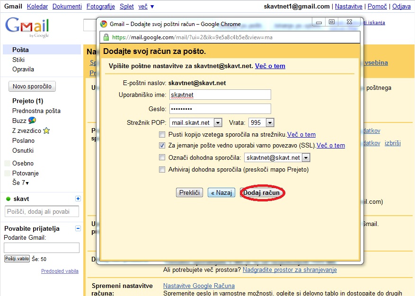This screenshot has width=415, height=296.
Task: Click the skavtnet1@gmail.com account text
Action: point(297,6)
